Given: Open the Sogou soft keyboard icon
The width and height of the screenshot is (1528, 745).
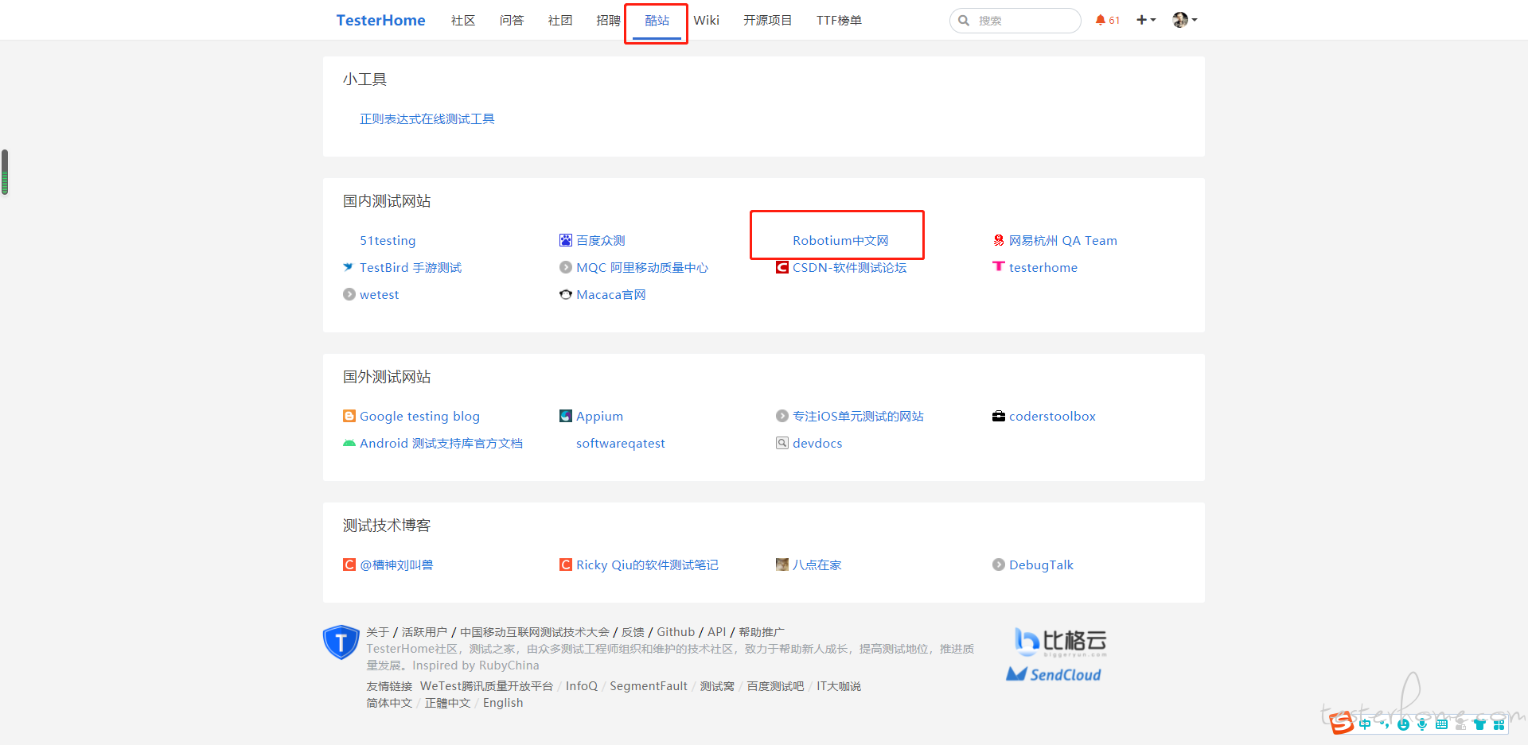Looking at the screenshot, I should (x=1441, y=724).
